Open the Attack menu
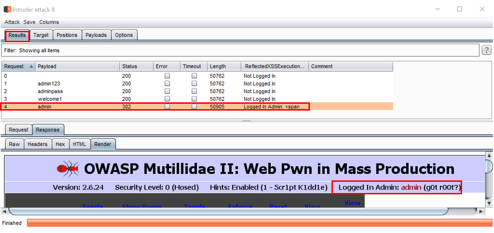494x233 pixels. pyautogui.click(x=12, y=22)
